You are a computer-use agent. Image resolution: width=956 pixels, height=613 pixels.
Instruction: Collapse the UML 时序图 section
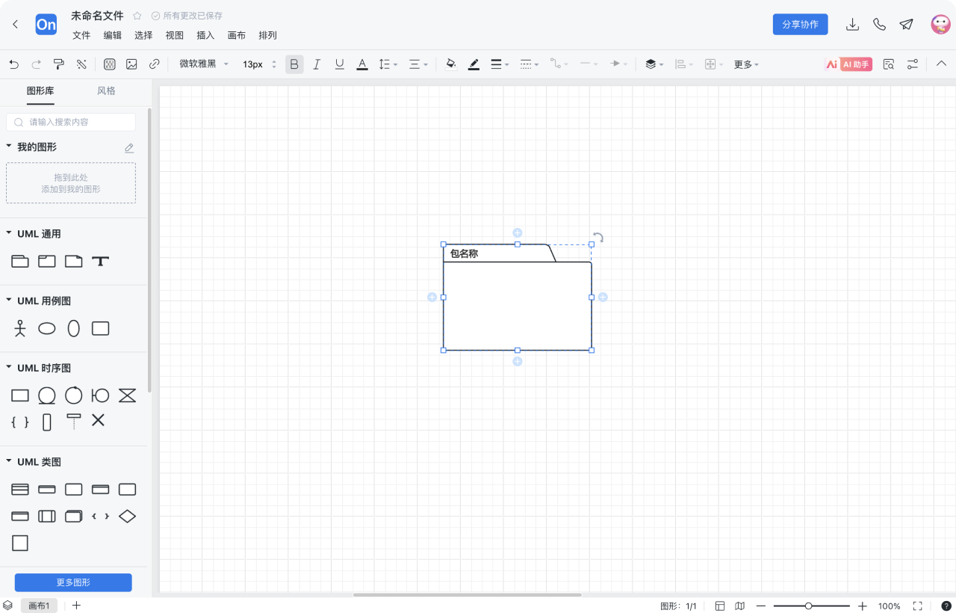click(9, 368)
